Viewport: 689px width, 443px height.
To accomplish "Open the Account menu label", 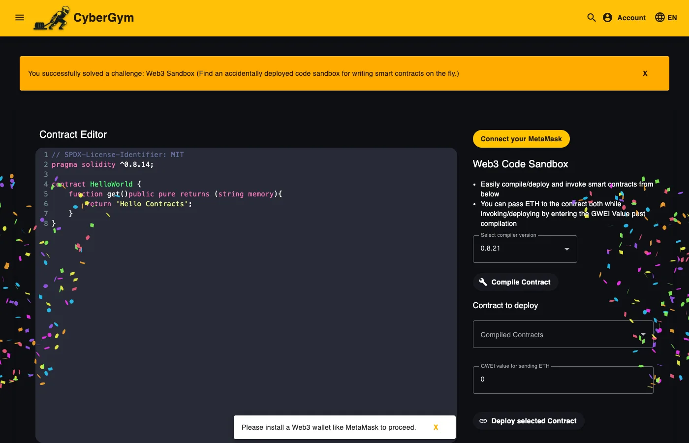I will [x=631, y=18].
